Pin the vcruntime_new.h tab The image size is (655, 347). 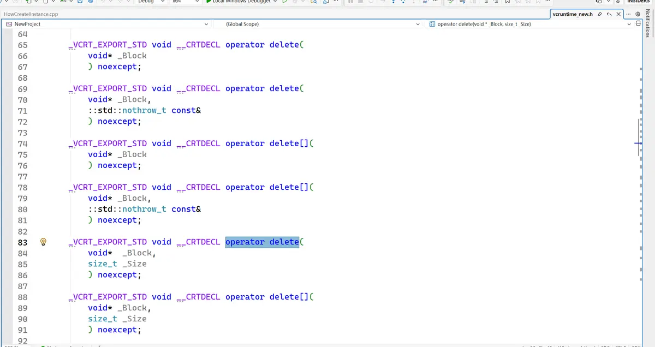click(599, 14)
